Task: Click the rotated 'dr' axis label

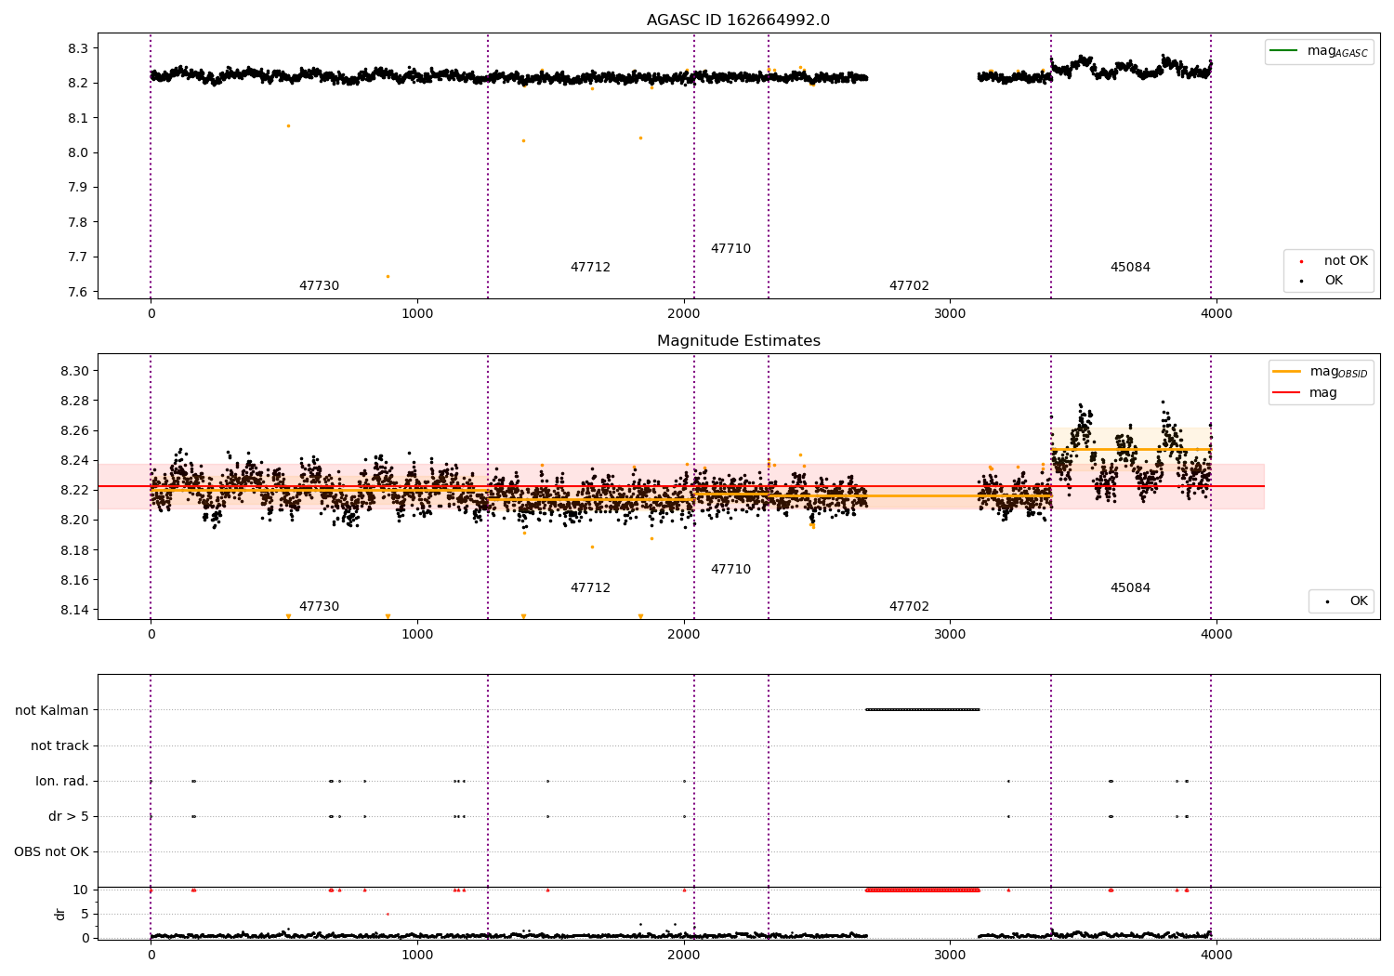Action: [x=60, y=914]
